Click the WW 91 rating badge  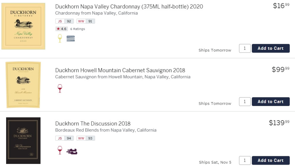pos(86,21)
